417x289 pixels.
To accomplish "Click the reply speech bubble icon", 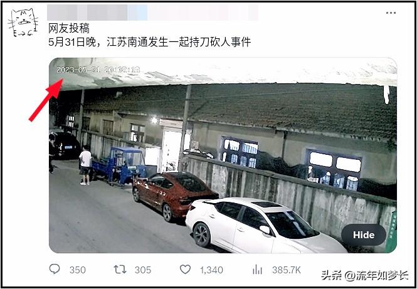I will (x=55, y=270).
